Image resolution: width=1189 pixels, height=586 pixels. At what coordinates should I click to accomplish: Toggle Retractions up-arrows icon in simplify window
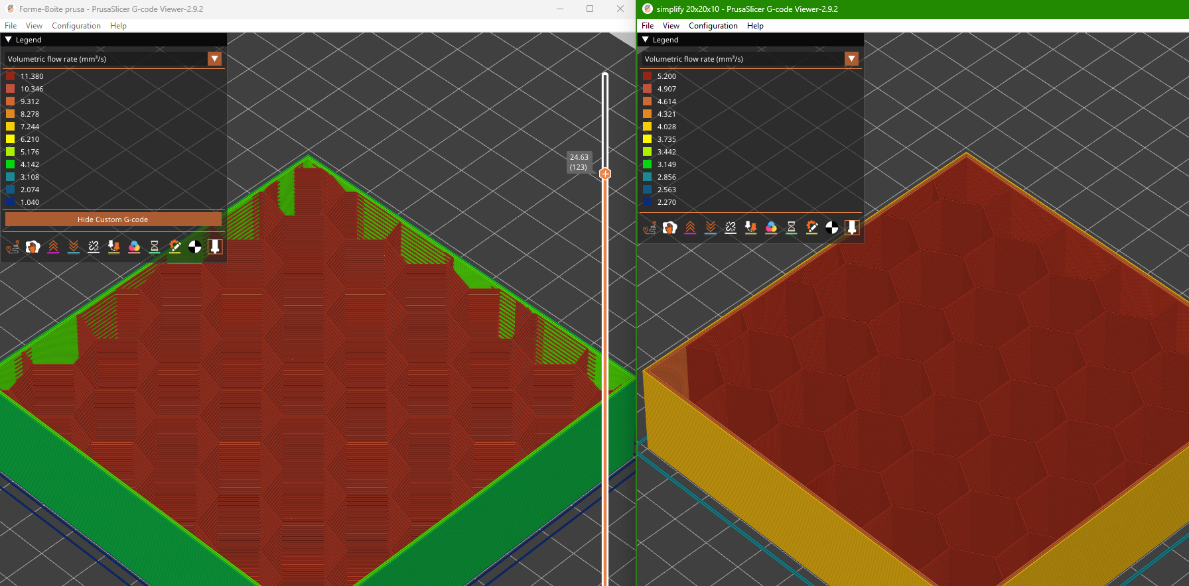[690, 227]
